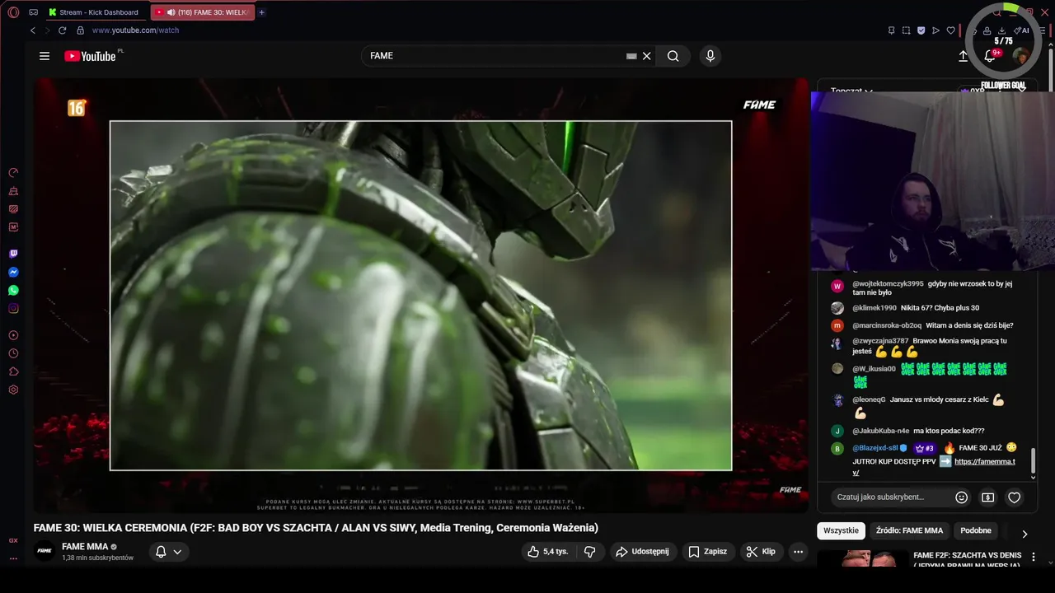
Task: Open History clock icon in sidebar
Action: 13,353
